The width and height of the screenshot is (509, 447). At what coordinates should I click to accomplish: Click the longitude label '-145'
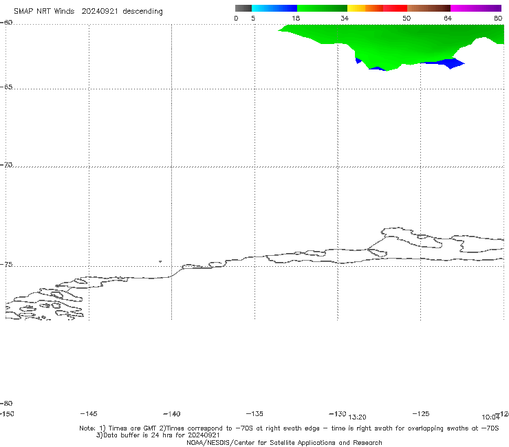(89, 413)
